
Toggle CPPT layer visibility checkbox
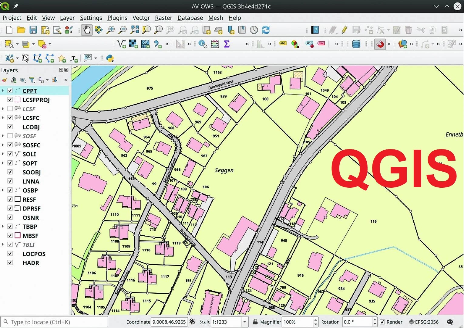pos(10,91)
